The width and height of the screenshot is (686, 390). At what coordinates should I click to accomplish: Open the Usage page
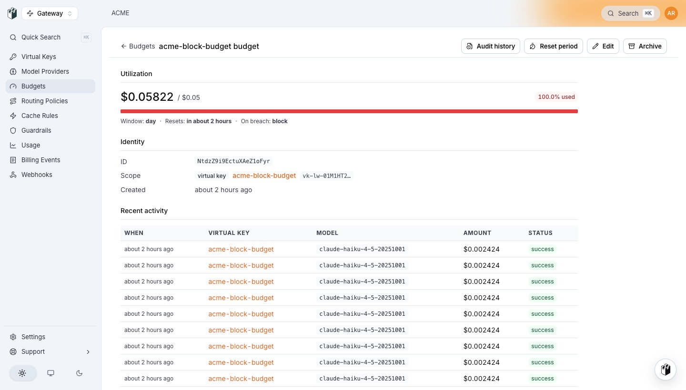pos(50,145)
